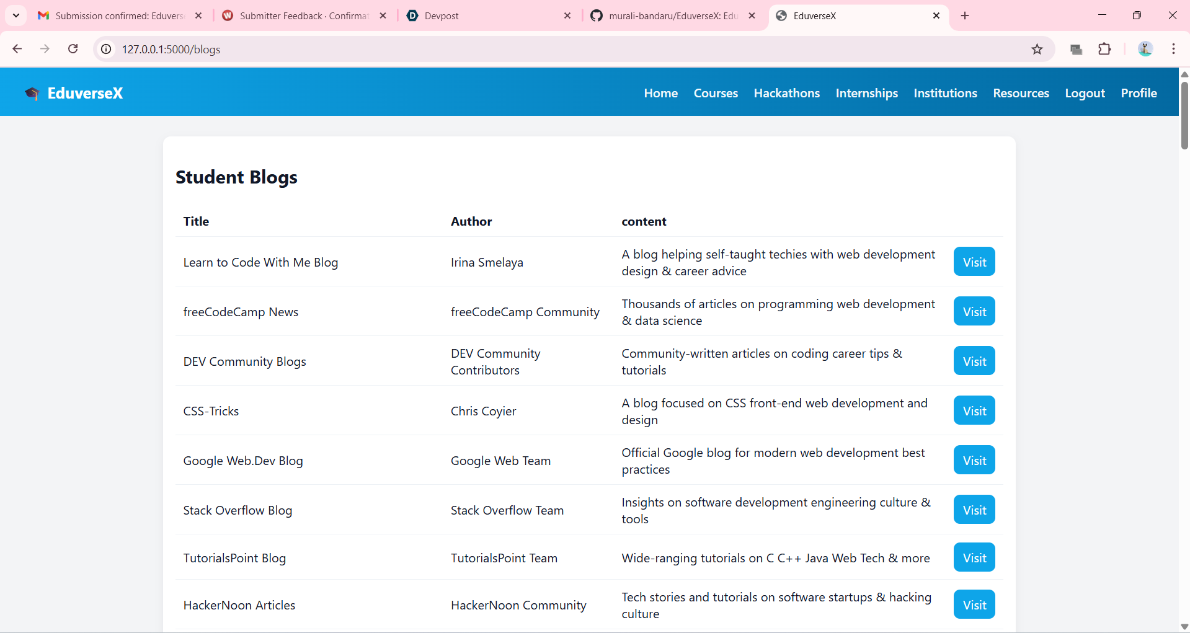Viewport: 1190px width, 633px height.
Task: Click the Author column header
Action: [471, 221]
